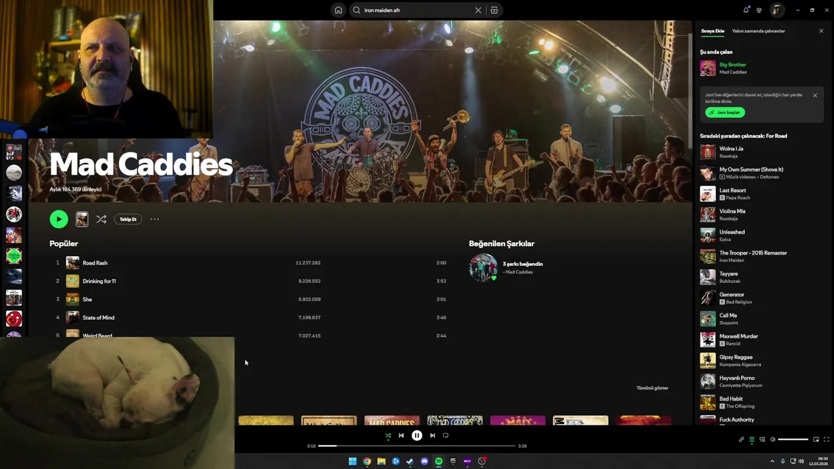Screen dimensions: 834x469
Task: Open the notifications bell
Action: pos(746,10)
